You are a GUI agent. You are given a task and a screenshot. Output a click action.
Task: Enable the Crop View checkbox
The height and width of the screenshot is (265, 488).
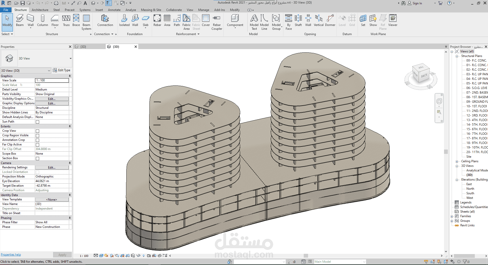[x=38, y=131]
